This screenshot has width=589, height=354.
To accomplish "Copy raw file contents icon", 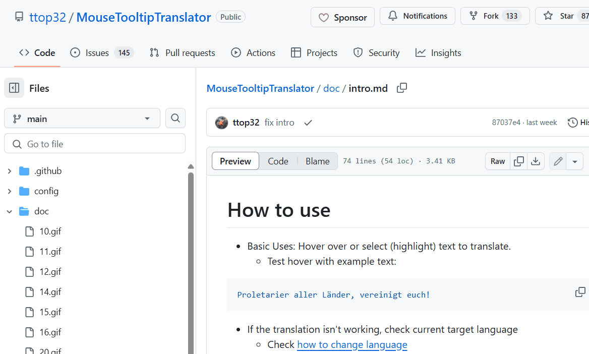I will tap(519, 161).
